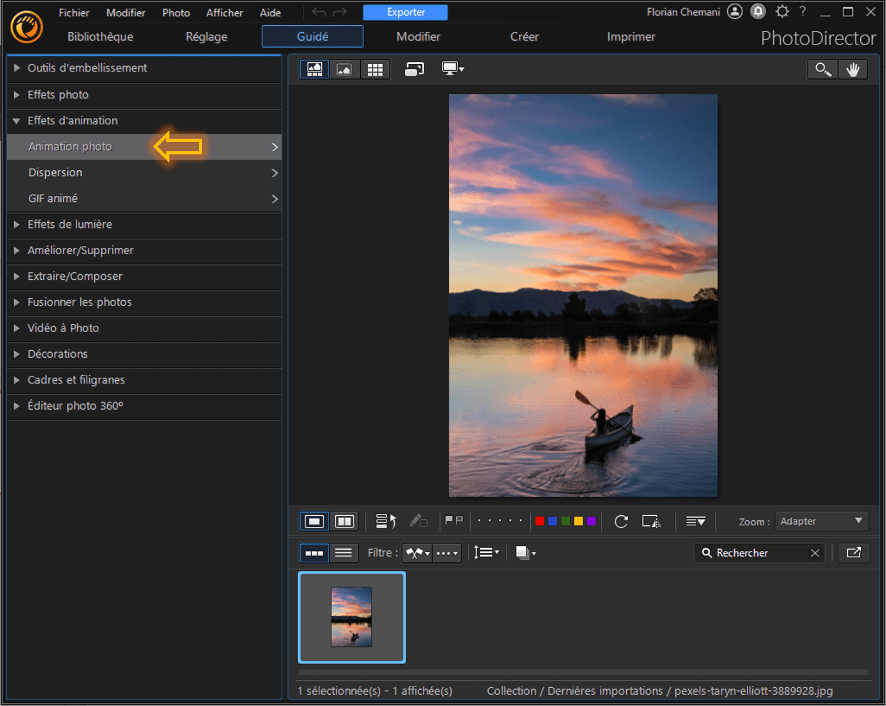The width and height of the screenshot is (886, 706).
Task: Open the secondary monitor display icon
Action: [453, 69]
